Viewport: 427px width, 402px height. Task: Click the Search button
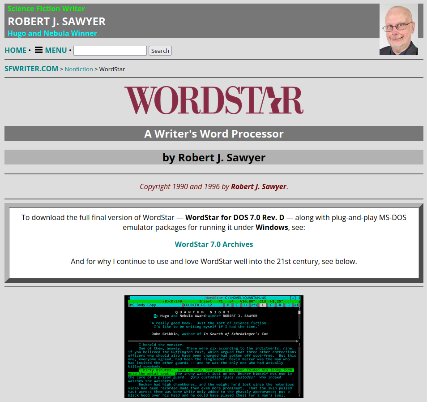click(160, 51)
